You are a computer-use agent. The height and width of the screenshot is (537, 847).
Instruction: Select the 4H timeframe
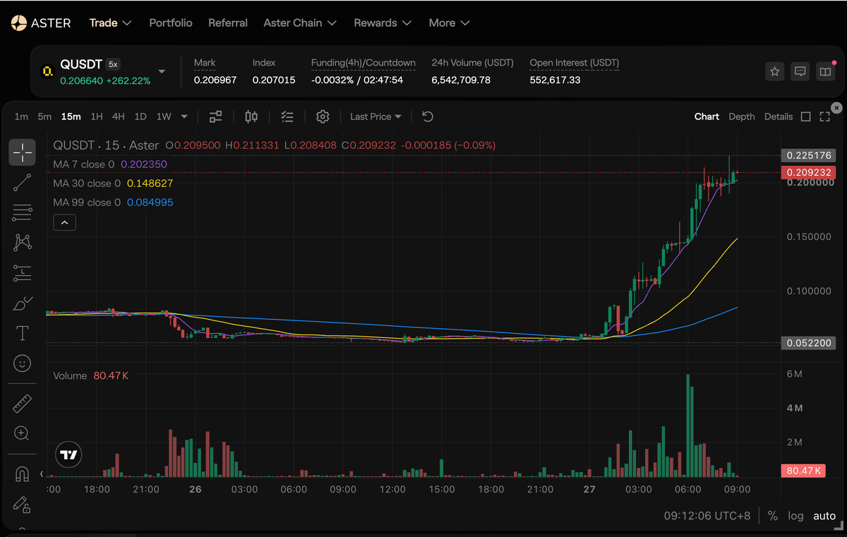pos(119,116)
